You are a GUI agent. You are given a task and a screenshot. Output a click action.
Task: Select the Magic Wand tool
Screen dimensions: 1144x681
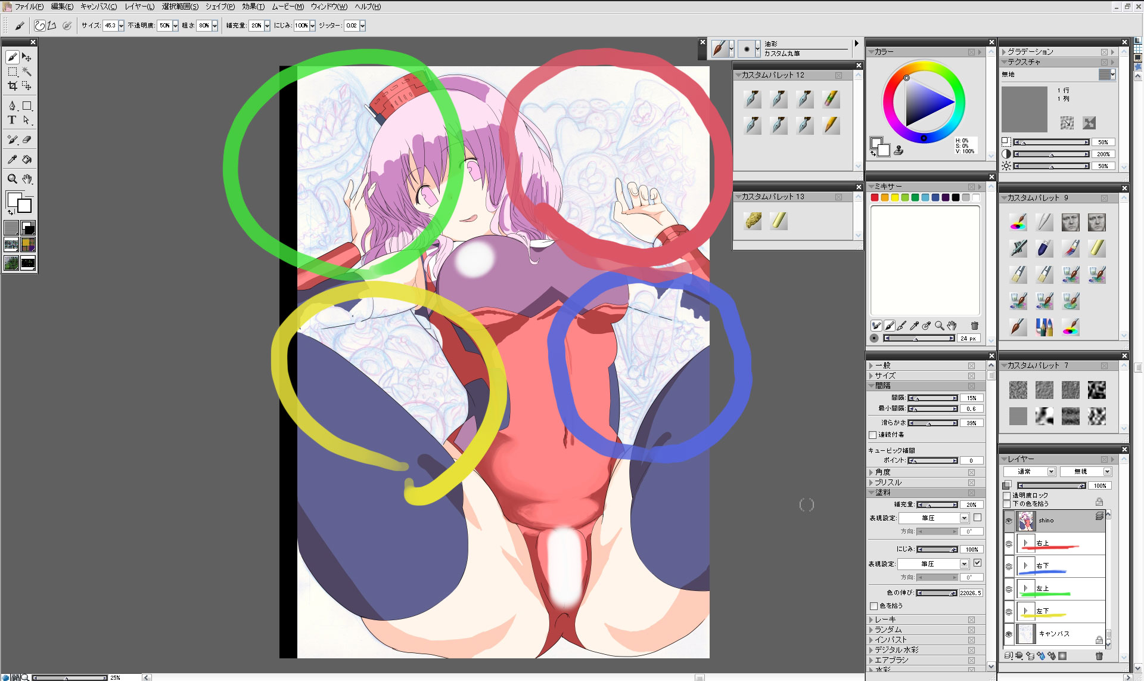27,72
